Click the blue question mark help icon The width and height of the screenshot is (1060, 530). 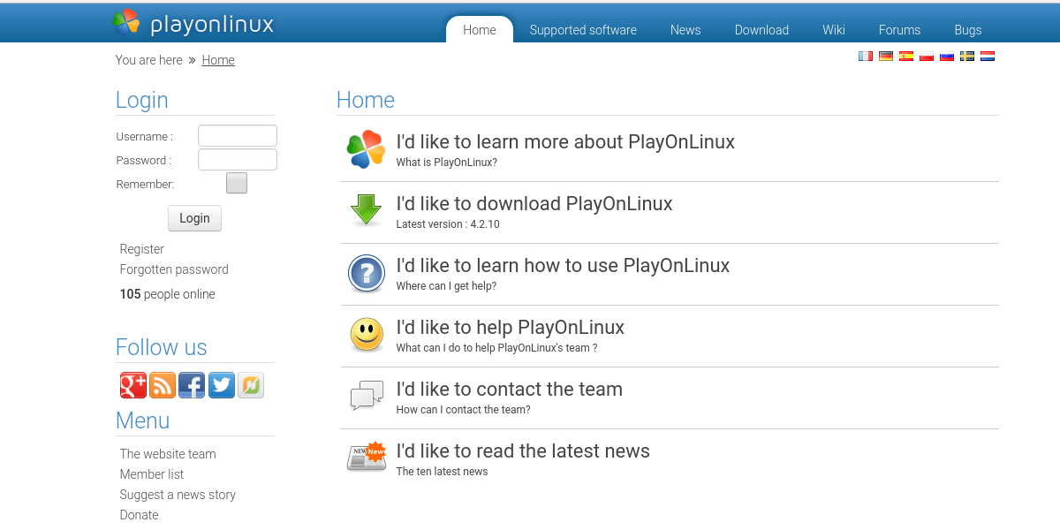click(366, 274)
